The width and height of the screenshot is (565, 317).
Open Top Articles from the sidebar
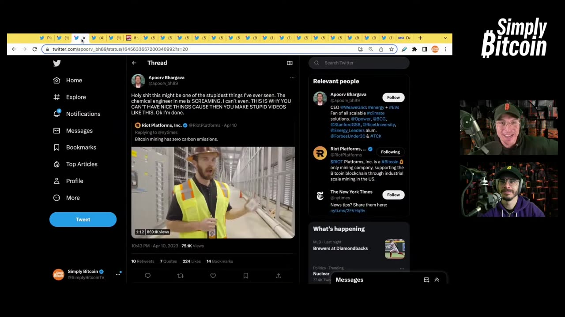[x=75, y=164]
